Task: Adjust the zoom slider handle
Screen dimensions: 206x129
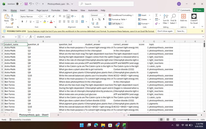Action: pos(188,120)
